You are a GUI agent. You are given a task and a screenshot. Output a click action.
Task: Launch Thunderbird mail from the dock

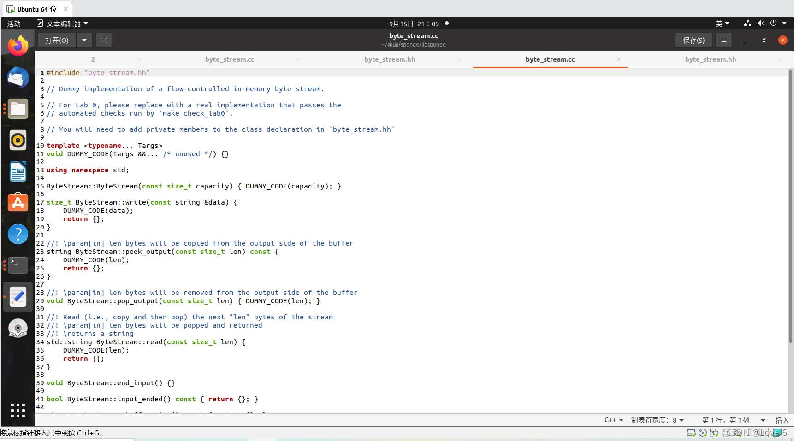(x=18, y=77)
